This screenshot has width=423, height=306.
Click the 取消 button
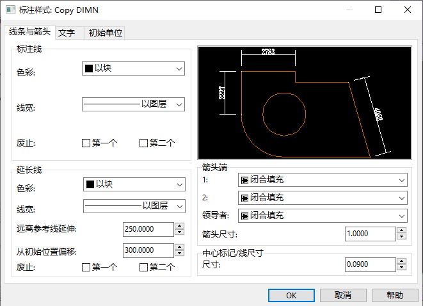[x=343, y=295]
